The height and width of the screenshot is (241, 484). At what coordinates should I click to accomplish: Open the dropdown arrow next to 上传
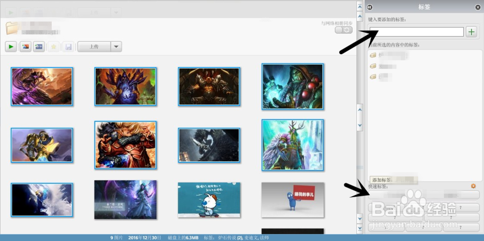pyautogui.click(x=116, y=46)
